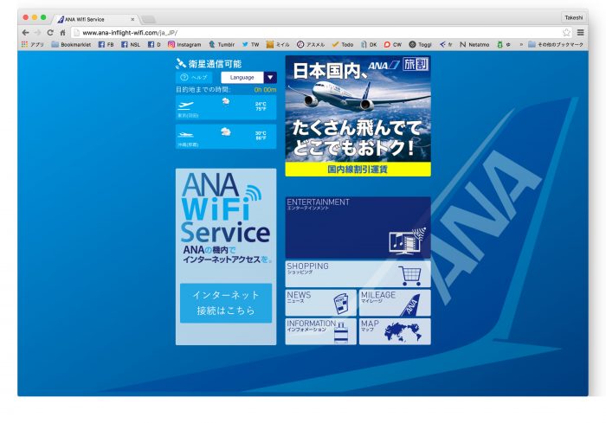The height and width of the screenshot is (423, 606).
Task: Click the dark arrow beside Language
Action: point(270,78)
